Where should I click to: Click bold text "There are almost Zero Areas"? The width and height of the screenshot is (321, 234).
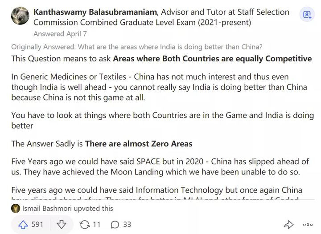tap(139, 143)
